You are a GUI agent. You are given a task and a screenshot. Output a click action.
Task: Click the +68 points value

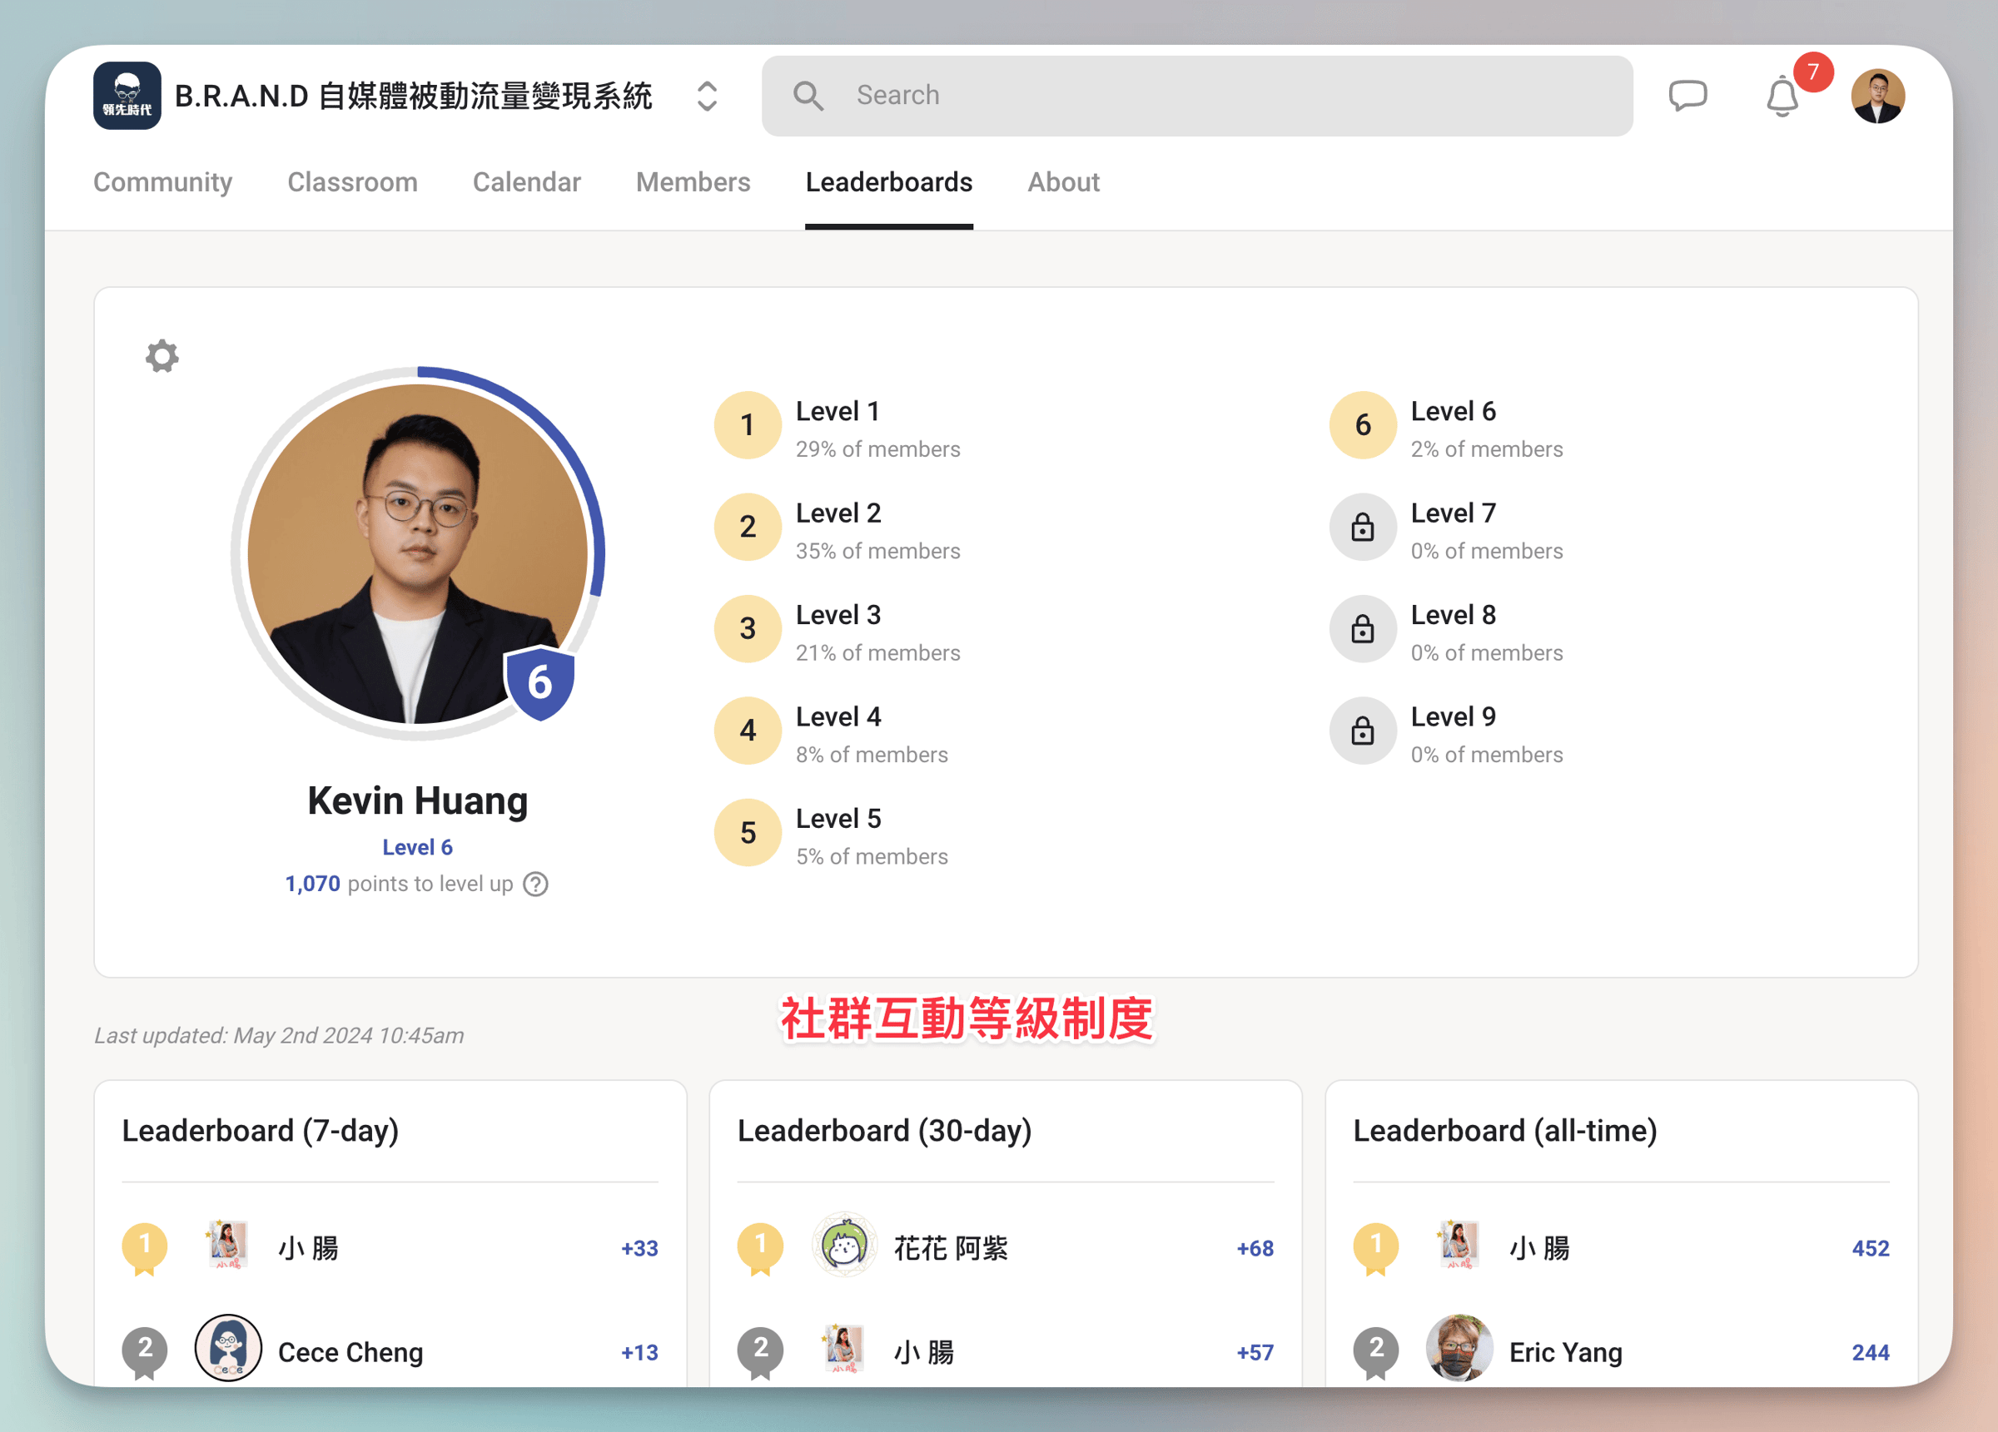click(1255, 1248)
